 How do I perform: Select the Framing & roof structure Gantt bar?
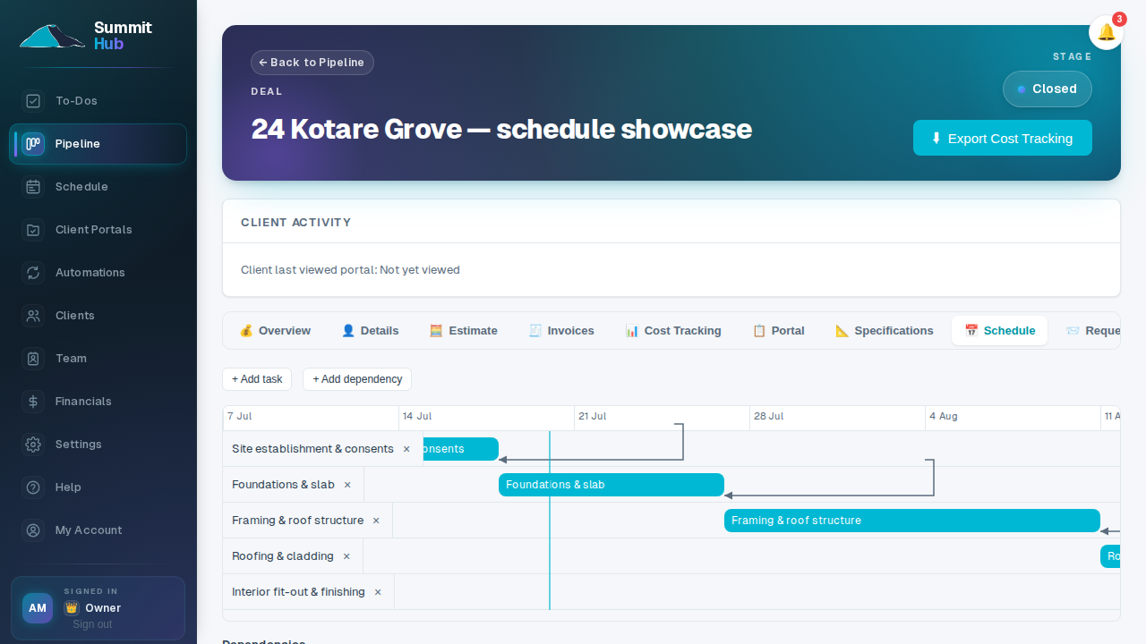(x=912, y=521)
